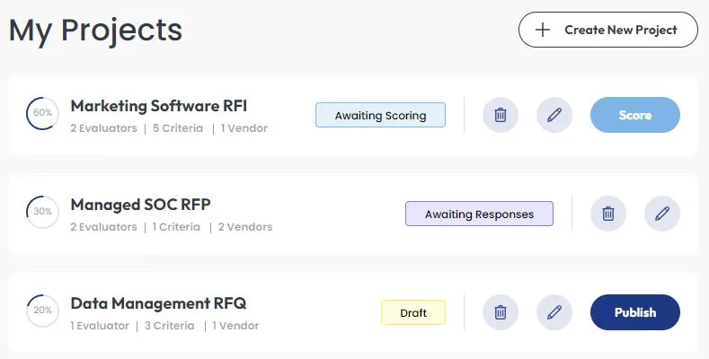Click the Awaiting Responses status badge

pyautogui.click(x=479, y=214)
